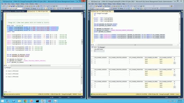Click SQL Server Management Studio taskbar icon
The width and height of the screenshot is (184, 103).
(43, 101)
